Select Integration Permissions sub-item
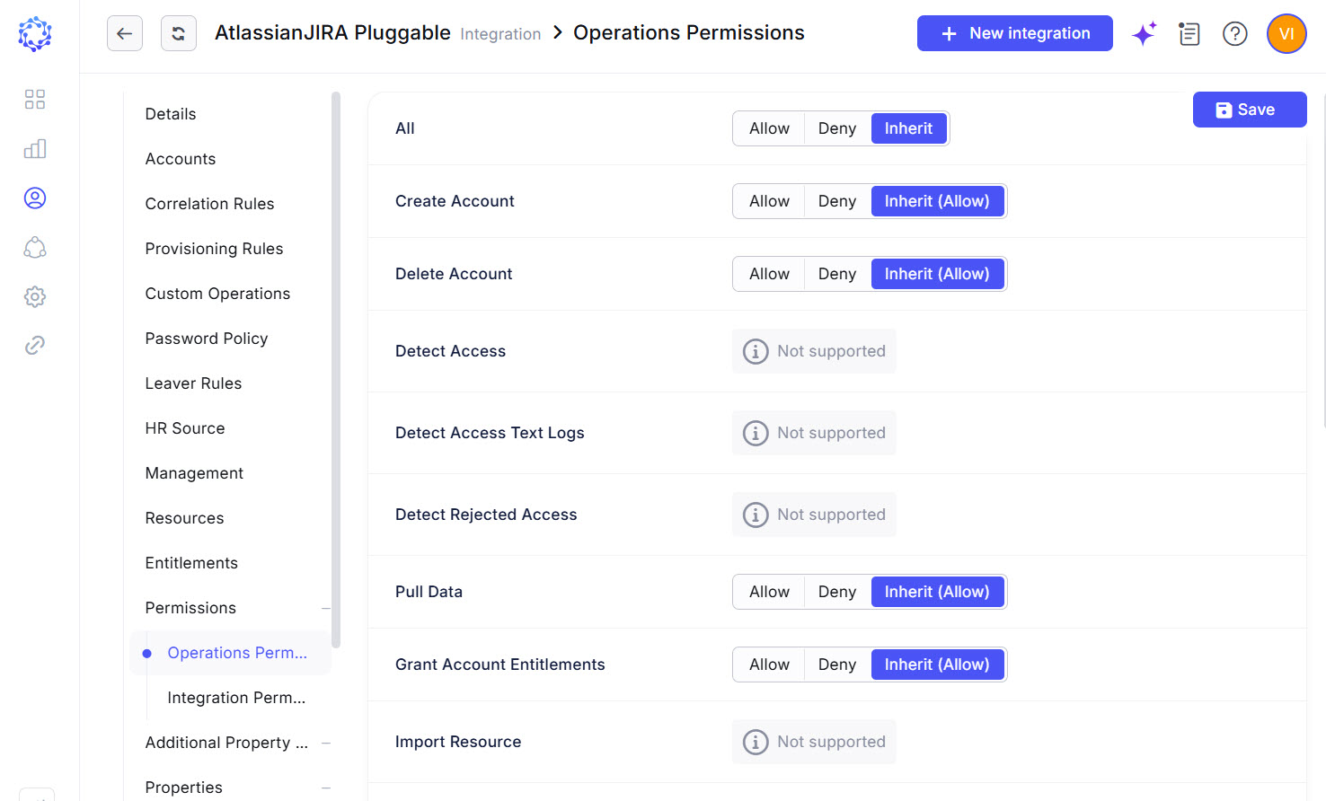Image resolution: width=1326 pixels, height=801 pixels. (x=236, y=698)
